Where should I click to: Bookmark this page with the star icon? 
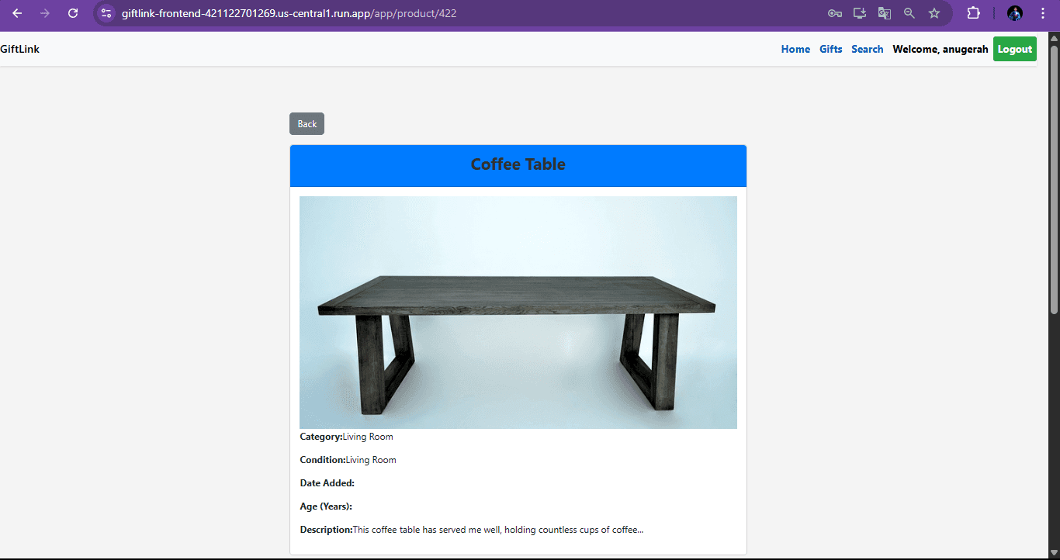point(934,13)
